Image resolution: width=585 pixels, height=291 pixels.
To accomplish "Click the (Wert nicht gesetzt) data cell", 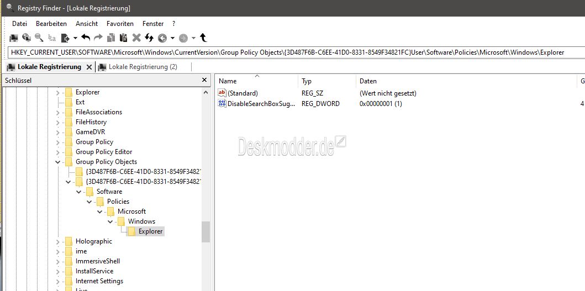I will [388, 93].
